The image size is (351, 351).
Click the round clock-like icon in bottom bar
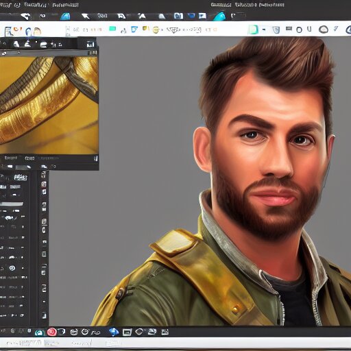tap(85, 332)
